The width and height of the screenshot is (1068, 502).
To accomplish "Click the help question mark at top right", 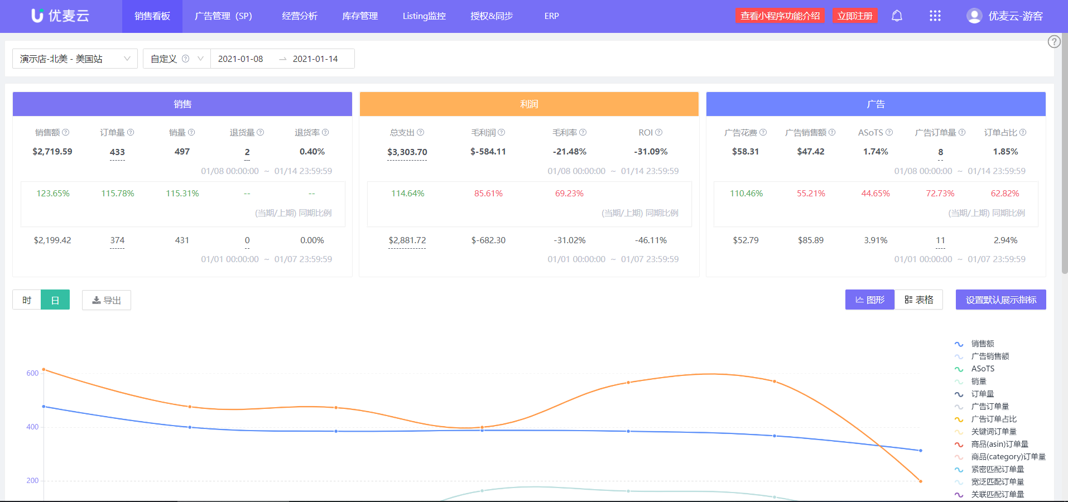I will pos(1053,42).
